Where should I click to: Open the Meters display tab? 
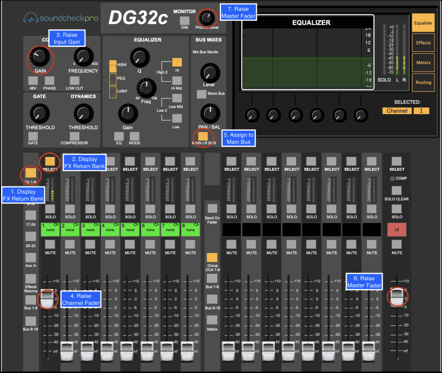[423, 63]
